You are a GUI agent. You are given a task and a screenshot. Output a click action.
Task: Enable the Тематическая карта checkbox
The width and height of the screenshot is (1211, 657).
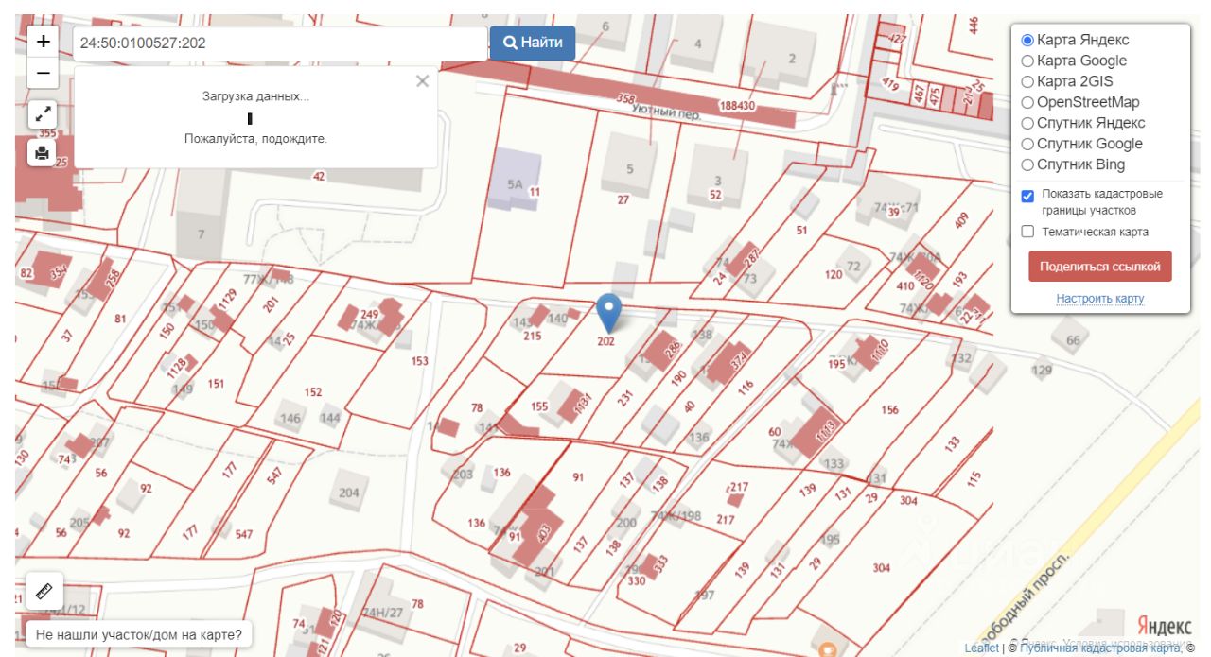tap(1027, 232)
